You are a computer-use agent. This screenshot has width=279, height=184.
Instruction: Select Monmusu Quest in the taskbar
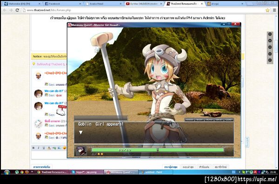tap(121, 172)
